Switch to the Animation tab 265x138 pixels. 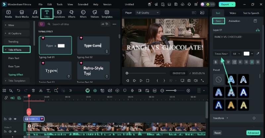coord(234,21)
